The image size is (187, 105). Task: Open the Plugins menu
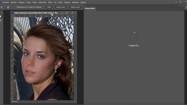[x=67, y=2]
